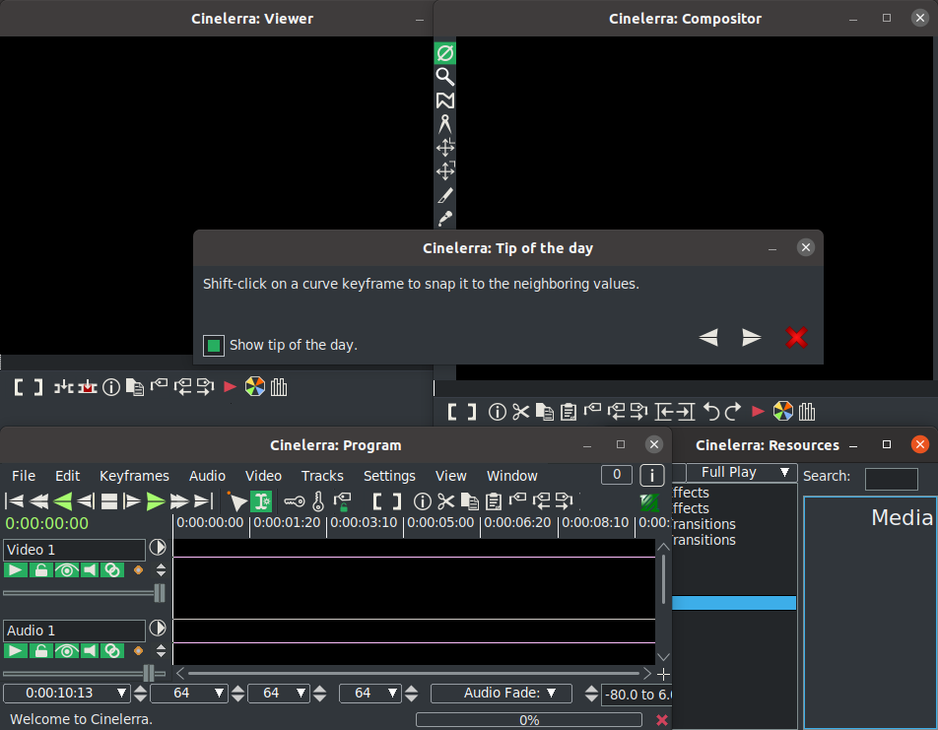Close the tip dialog with red X
Viewport: 938px width, 730px height.
tap(796, 338)
